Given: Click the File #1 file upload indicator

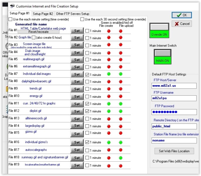Looking at the screenshot, I should 121,31.
